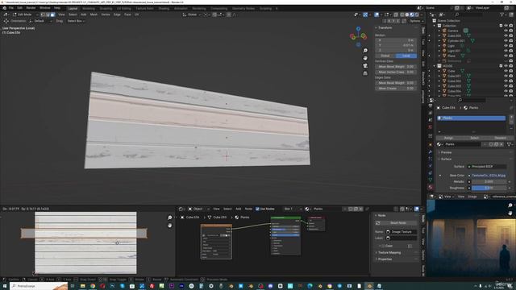Adjust the Mean Crease slider
This screenshot has height=290, width=516.
point(396,88)
